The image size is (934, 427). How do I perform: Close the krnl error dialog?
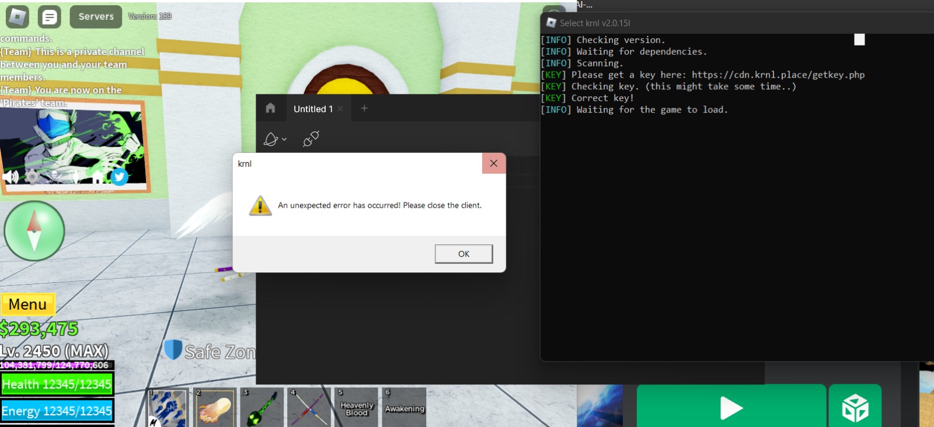tap(494, 163)
